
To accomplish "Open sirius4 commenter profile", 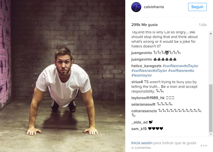I will coord(137,82).
